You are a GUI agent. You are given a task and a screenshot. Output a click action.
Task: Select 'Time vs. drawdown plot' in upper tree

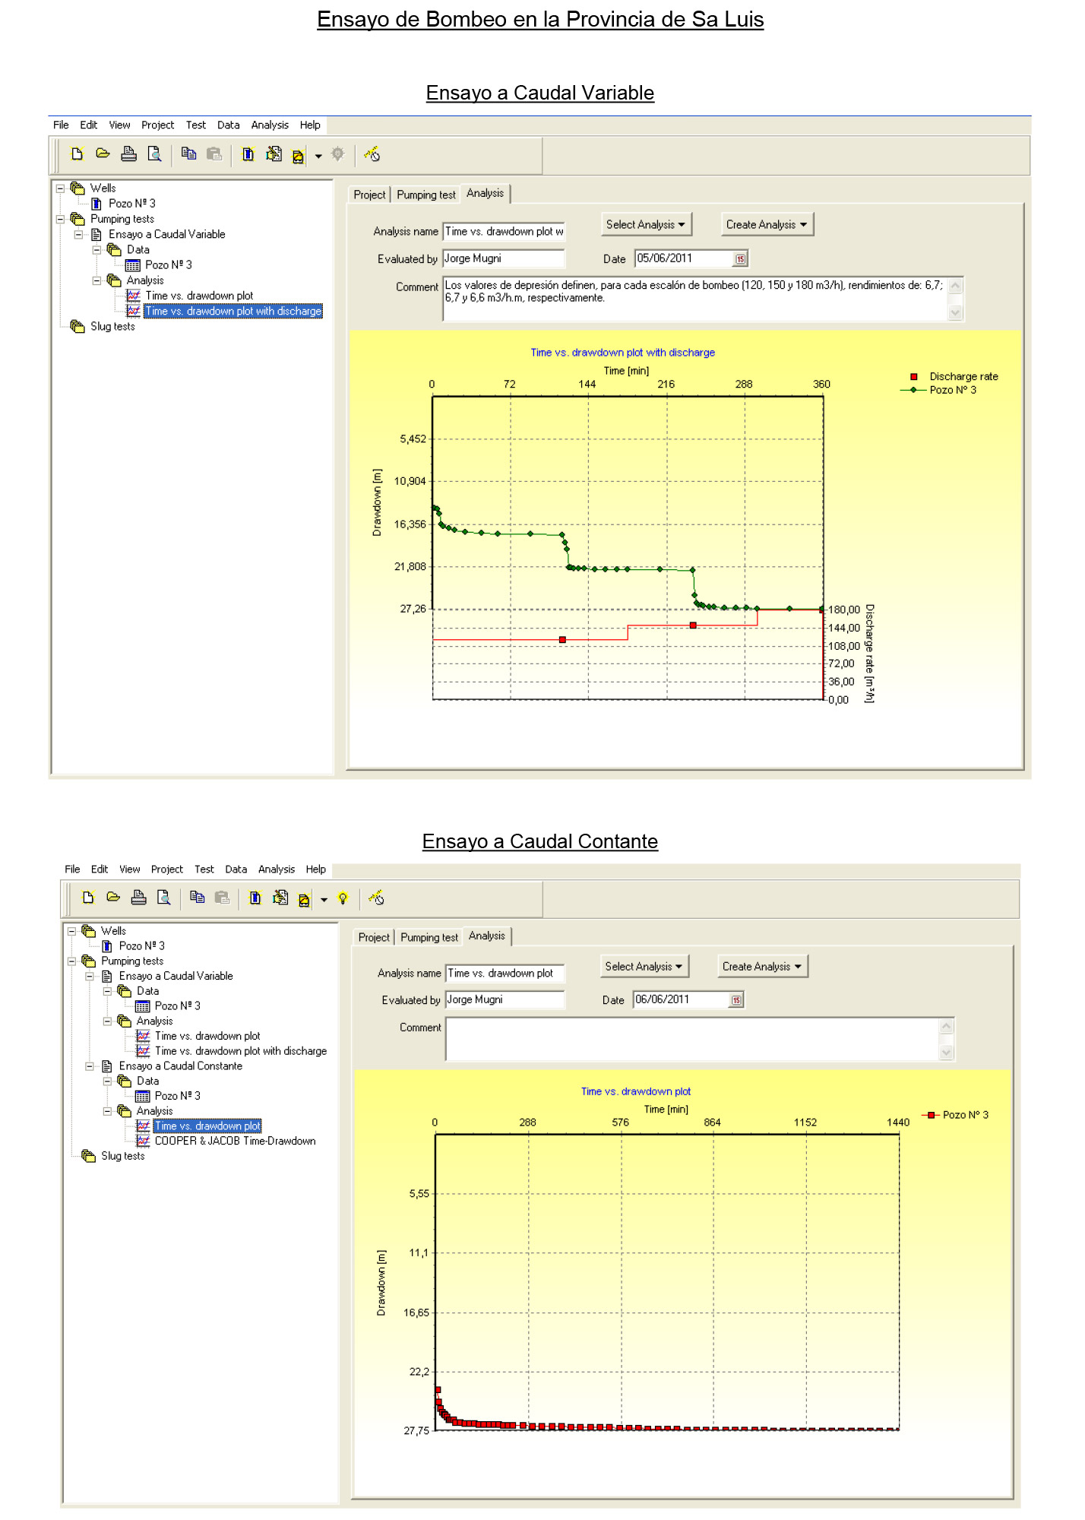tap(199, 296)
